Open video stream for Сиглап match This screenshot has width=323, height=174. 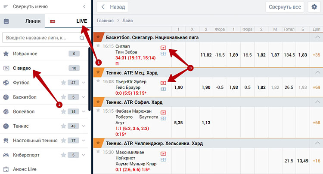(163, 48)
